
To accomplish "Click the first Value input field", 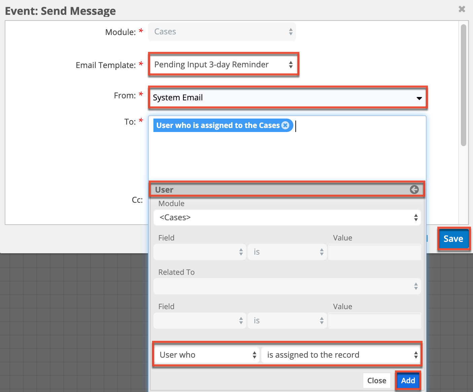I will pyautogui.click(x=375, y=252).
